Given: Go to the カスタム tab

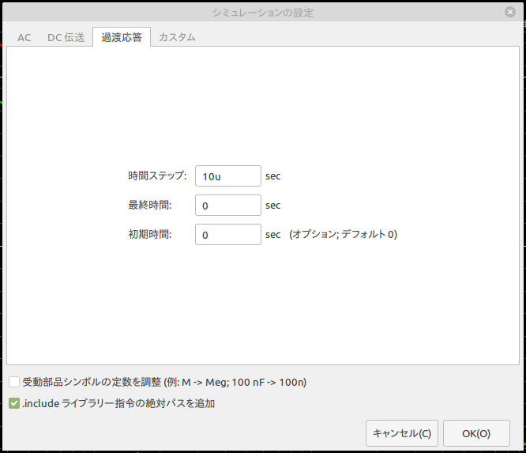Looking at the screenshot, I should tap(177, 37).
